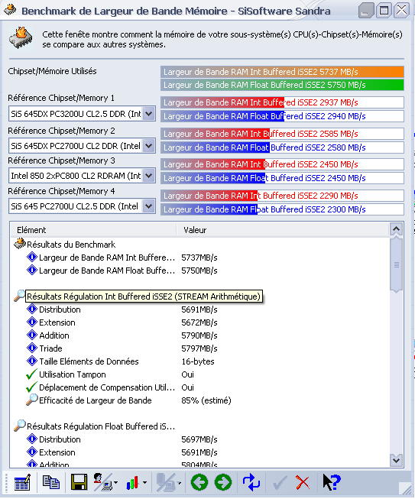Refresh the benchmark with blue arrows icon
The width and height of the screenshot is (415, 499).
(x=251, y=482)
